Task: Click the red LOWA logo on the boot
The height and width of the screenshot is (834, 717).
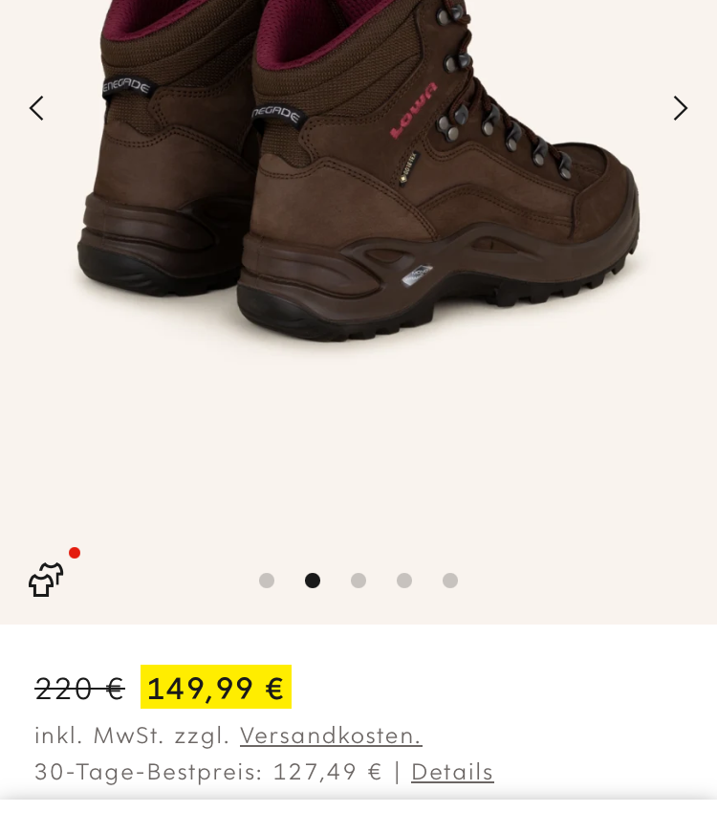Action: (x=414, y=110)
